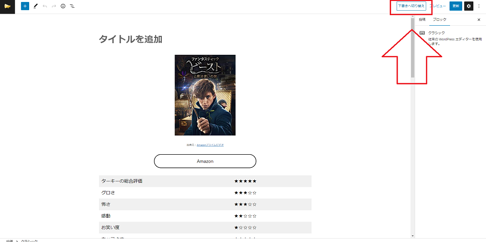Click the プレビュー preview button
Image resolution: width=486 pixels, height=242 pixels.
[x=438, y=6]
